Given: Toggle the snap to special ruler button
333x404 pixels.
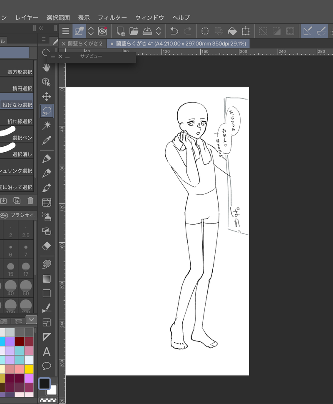Looking at the screenshot, I should 321,31.
